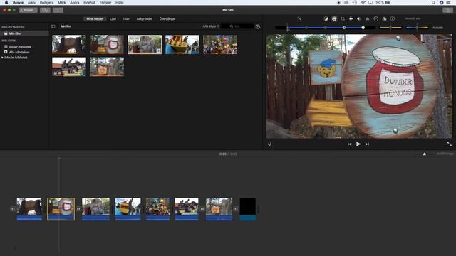Viewport: 456px width, 256px height.
Task: Open noise reduction and equalizer tool
Action: (x=368, y=19)
